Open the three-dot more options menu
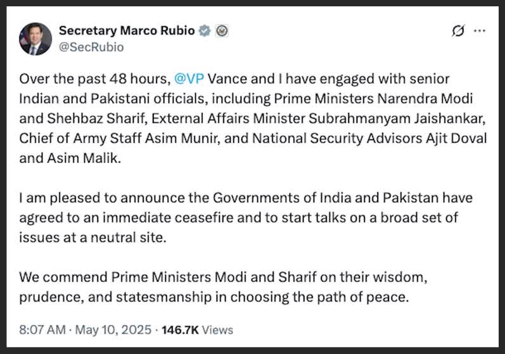Viewport: 505px width, 354px height. pos(480,31)
